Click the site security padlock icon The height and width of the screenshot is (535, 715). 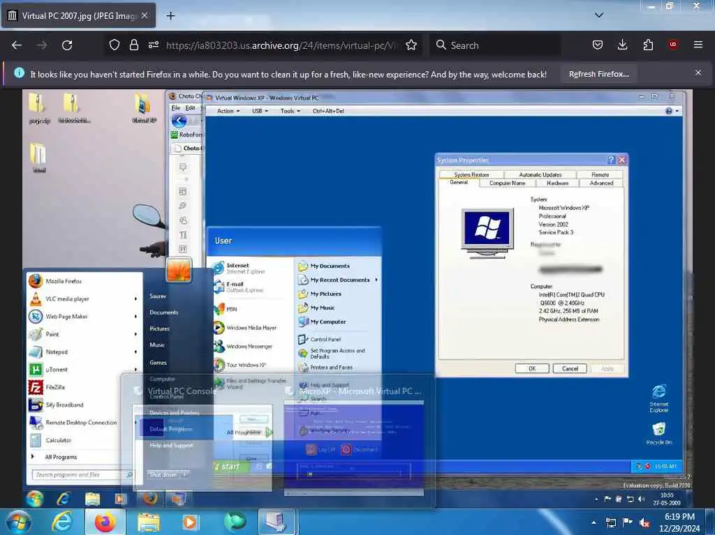click(133, 45)
